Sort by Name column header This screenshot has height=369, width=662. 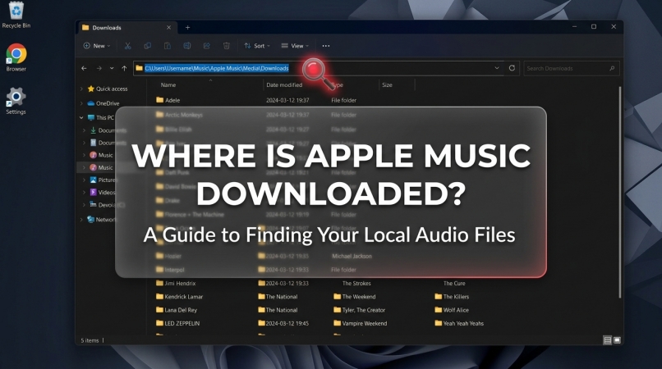(x=168, y=84)
